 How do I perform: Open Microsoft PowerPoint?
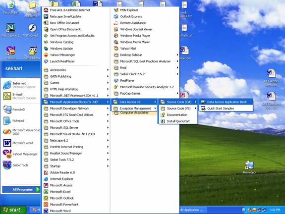(76, 205)
